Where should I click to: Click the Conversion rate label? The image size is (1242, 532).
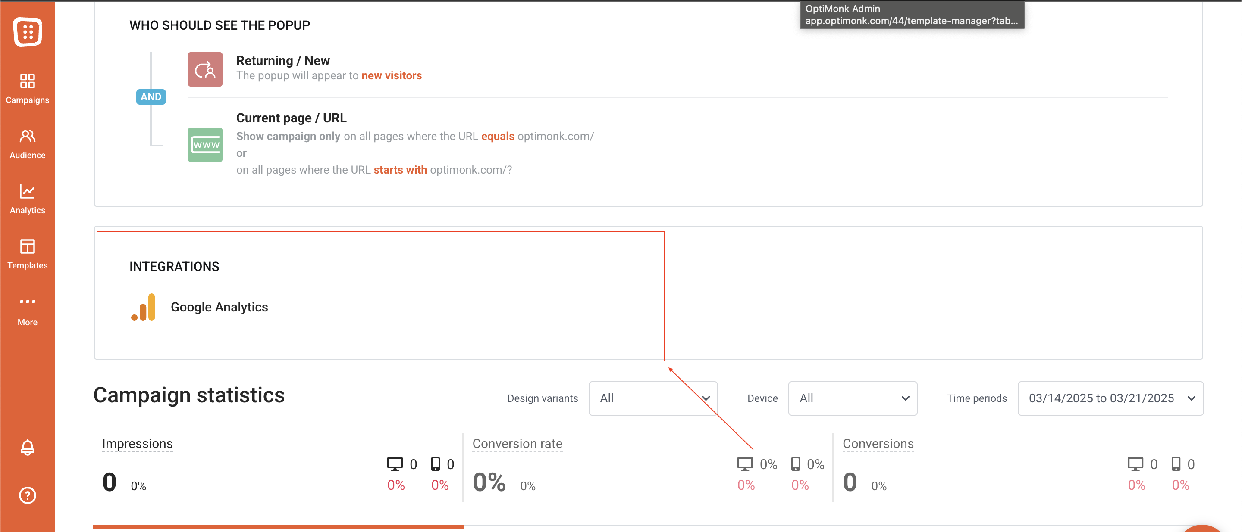point(517,444)
